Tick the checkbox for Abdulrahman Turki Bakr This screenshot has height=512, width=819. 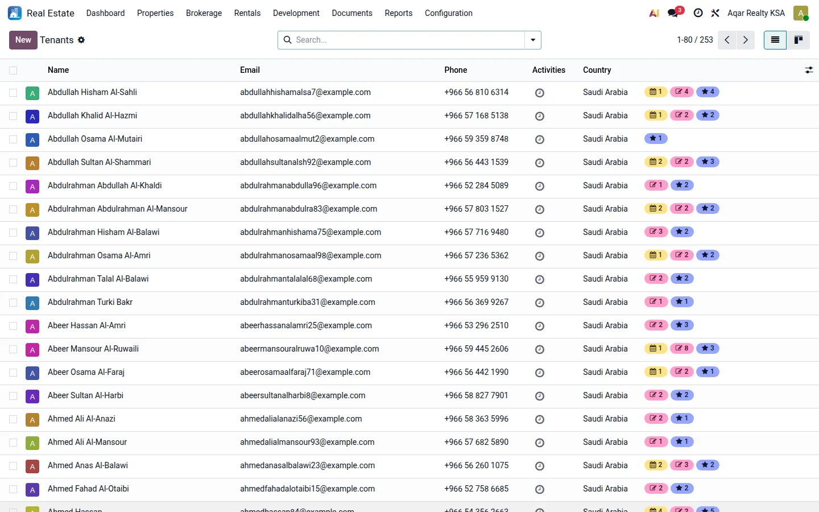coord(13,303)
